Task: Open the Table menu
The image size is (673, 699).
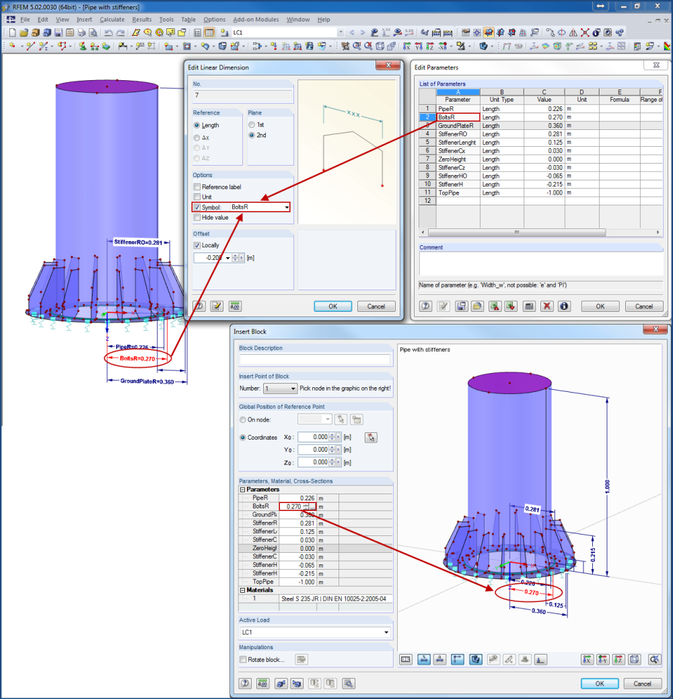Action: pos(188,20)
